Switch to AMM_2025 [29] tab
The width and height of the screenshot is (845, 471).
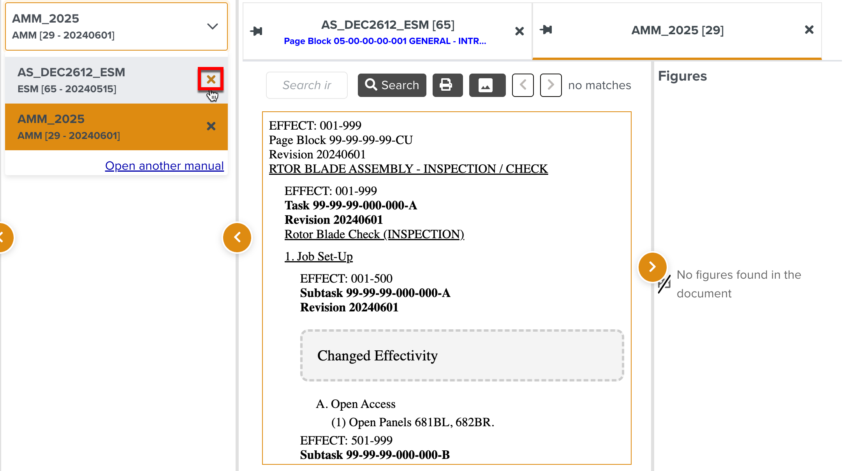pos(677,30)
